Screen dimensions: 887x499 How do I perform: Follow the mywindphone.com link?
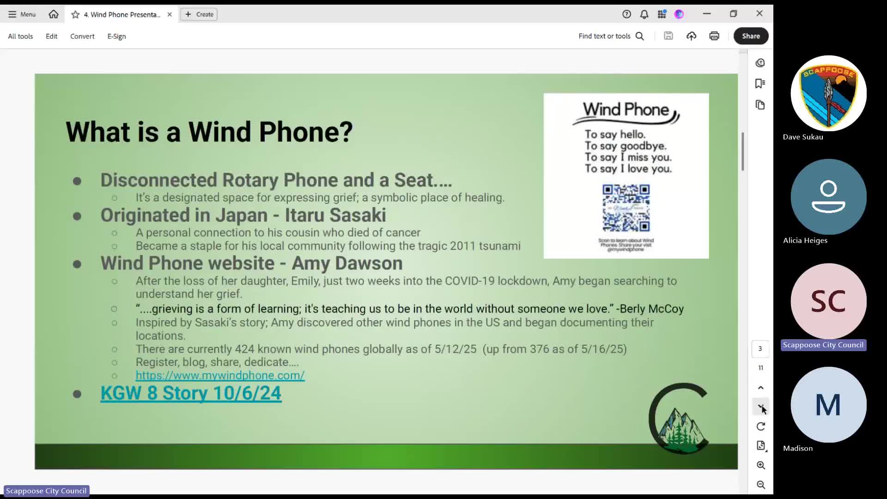[x=220, y=376]
